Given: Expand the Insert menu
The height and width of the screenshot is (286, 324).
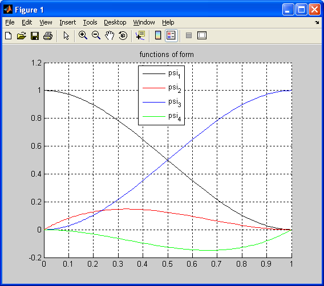Looking at the screenshot, I should click(67, 22).
